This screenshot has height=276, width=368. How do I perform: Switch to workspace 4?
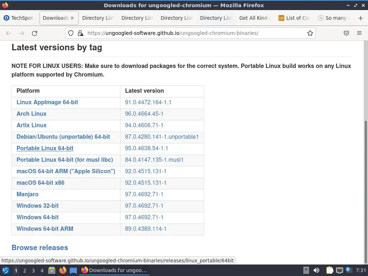42,271
